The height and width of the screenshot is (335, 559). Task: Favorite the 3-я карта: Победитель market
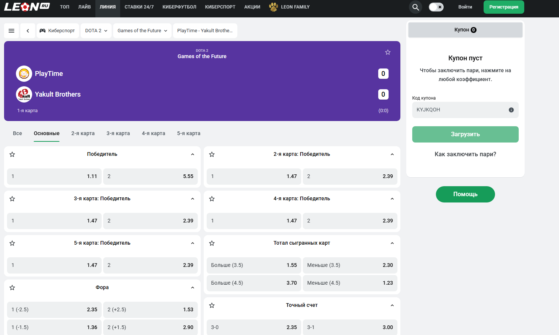12,199
